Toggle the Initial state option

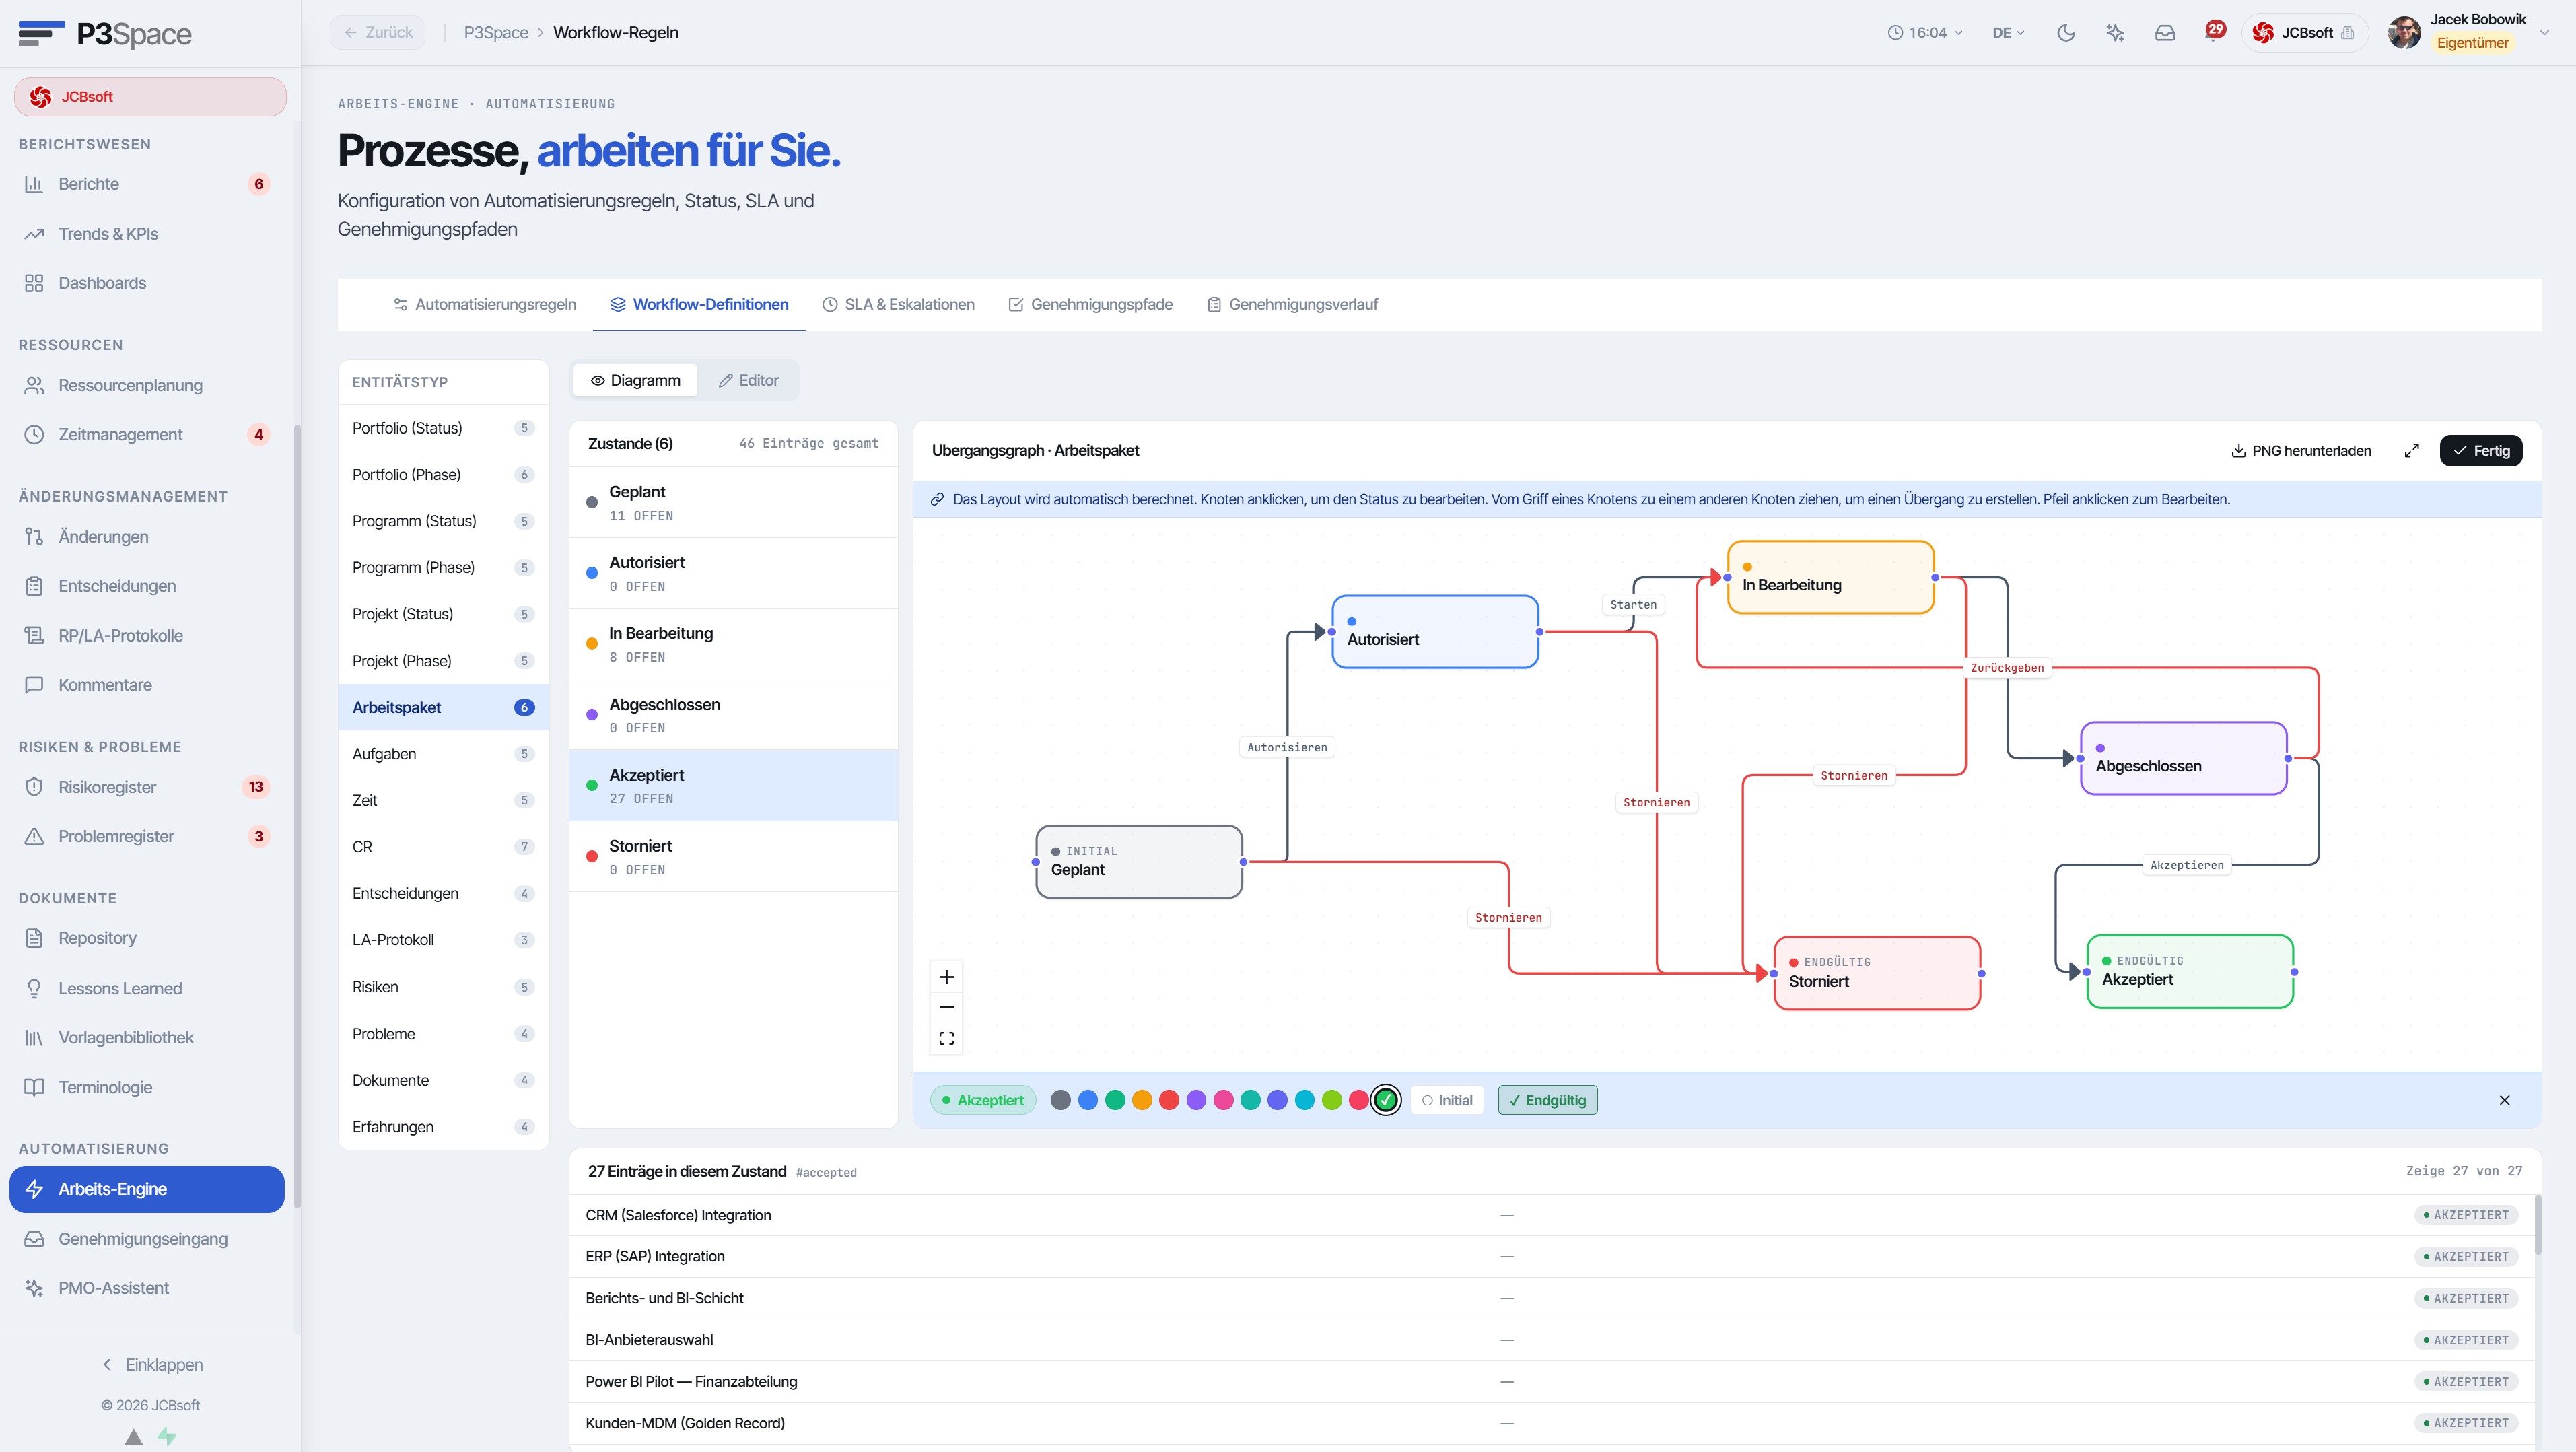[1448, 1100]
